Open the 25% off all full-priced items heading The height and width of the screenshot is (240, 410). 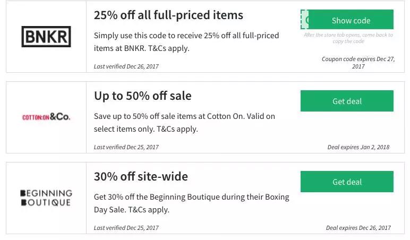168,15
